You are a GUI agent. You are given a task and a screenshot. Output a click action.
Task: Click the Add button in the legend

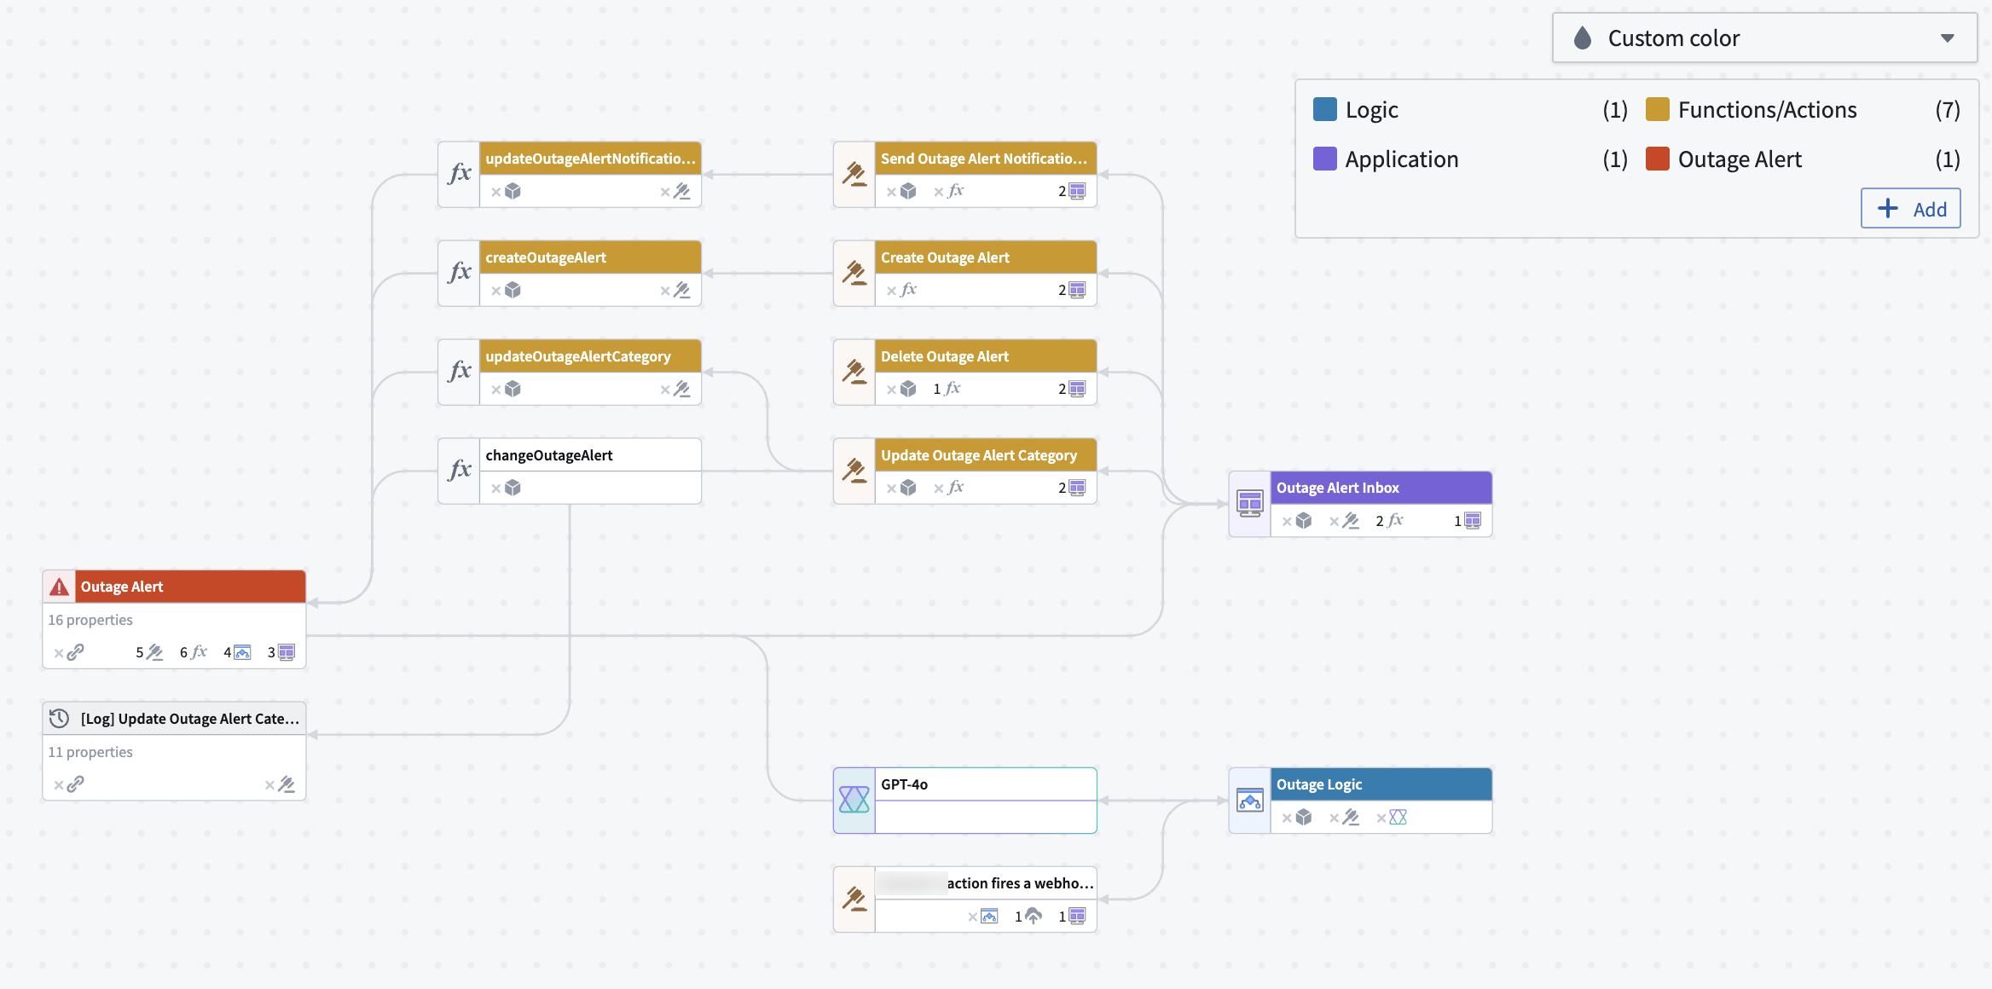(x=1910, y=208)
